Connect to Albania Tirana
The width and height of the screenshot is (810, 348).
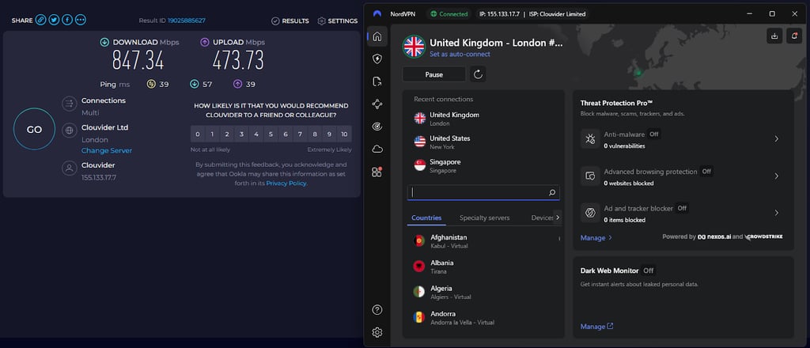(x=483, y=267)
